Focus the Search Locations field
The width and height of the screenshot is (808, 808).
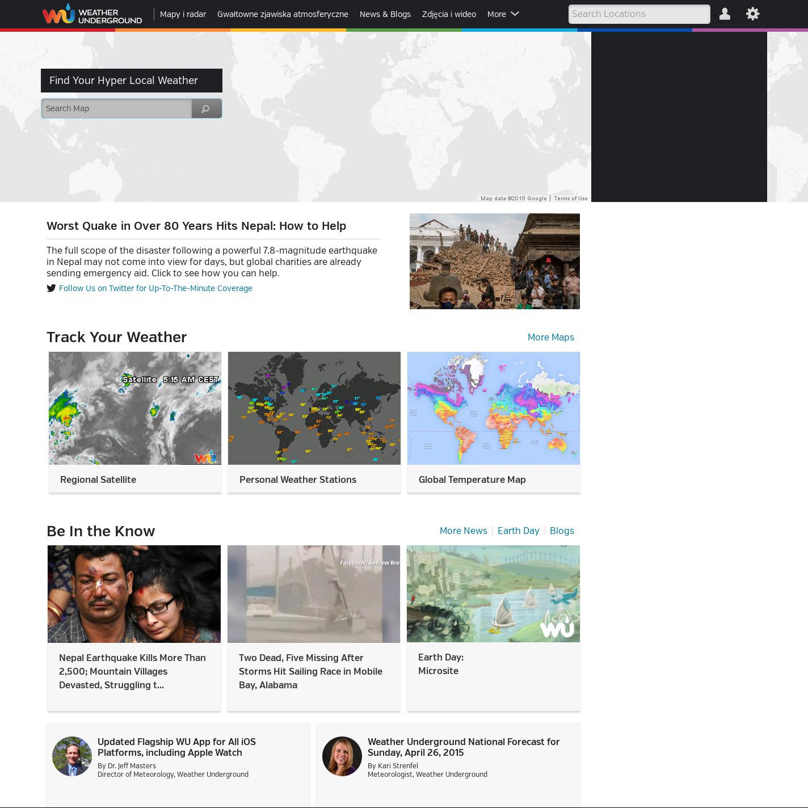click(639, 14)
